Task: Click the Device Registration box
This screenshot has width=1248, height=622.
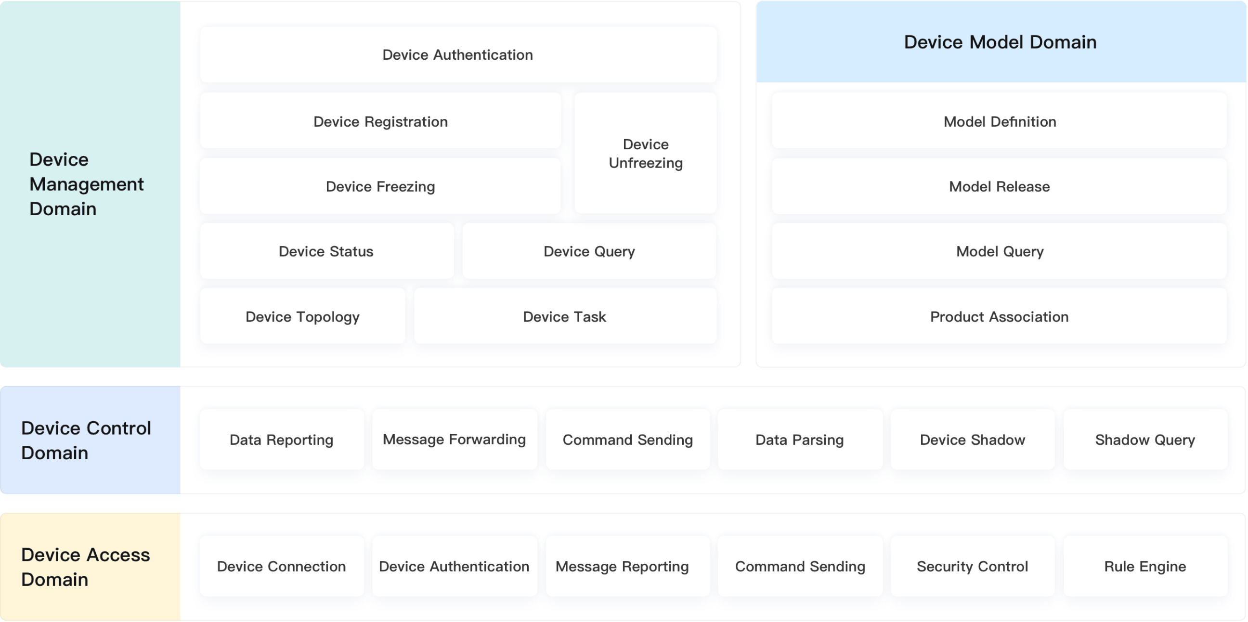Action: [x=380, y=121]
